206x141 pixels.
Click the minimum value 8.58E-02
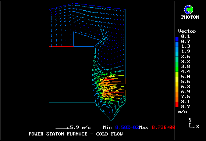point(127,127)
